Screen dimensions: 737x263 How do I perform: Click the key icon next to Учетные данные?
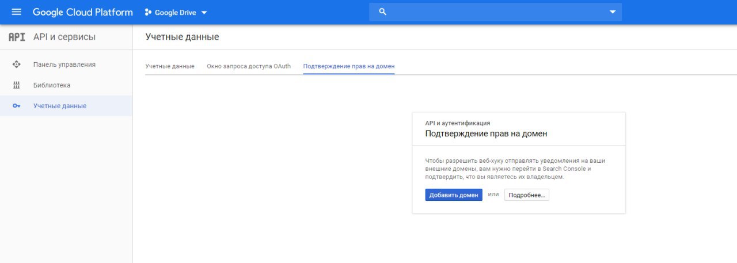(x=16, y=106)
